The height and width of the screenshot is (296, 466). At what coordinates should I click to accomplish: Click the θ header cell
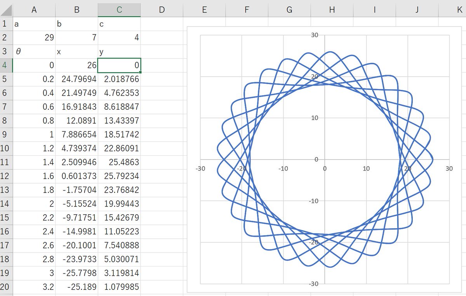pos(34,52)
